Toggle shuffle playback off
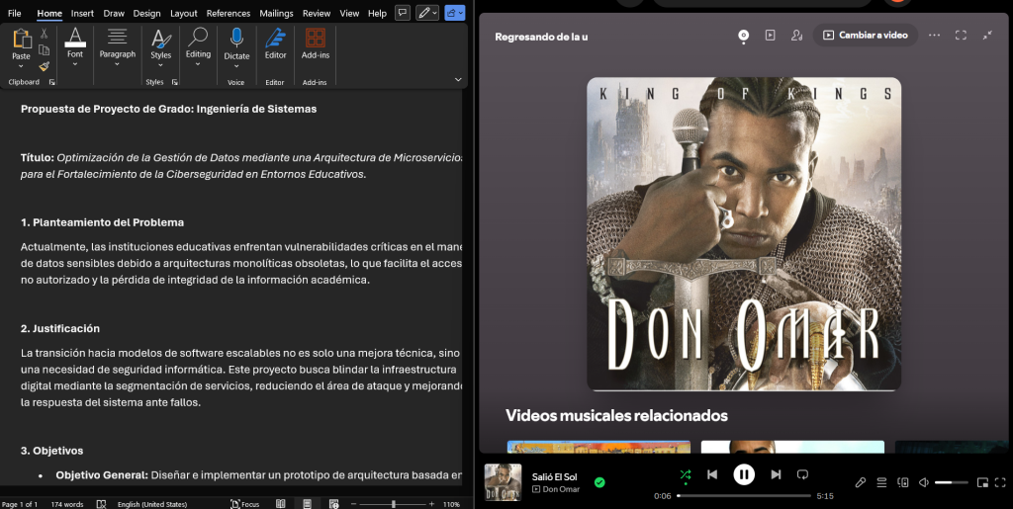This screenshot has height=509, width=1013. pyautogui.click(x=686, y=474)
